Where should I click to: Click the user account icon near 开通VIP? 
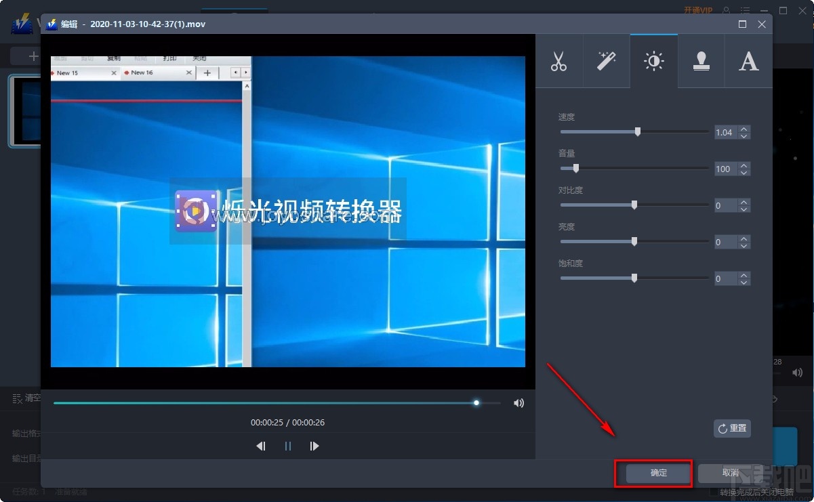[x=725, y=10]
